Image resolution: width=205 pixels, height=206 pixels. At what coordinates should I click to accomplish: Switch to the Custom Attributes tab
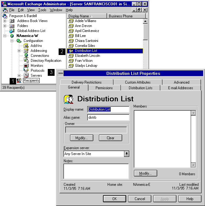pyautogui.click(x=138, y=82)
